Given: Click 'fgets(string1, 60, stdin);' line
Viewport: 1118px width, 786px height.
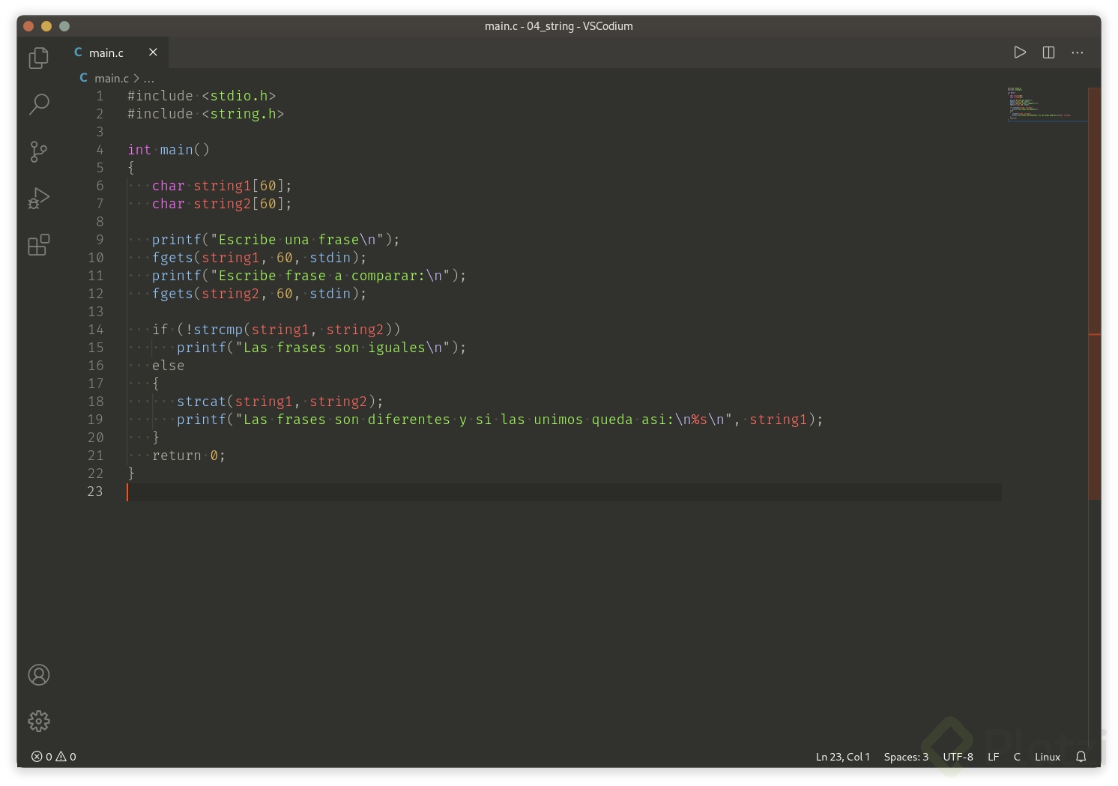Looking at the screenshot, I should pos(259,258).
